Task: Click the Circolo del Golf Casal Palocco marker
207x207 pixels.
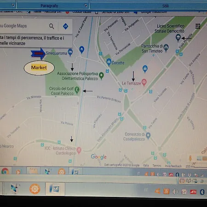Action: [77, 90]
